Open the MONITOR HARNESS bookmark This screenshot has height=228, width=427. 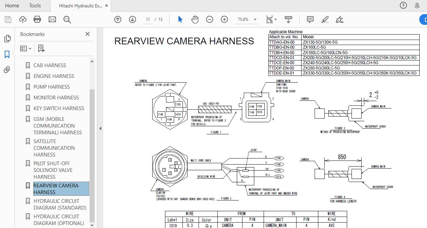56,97
